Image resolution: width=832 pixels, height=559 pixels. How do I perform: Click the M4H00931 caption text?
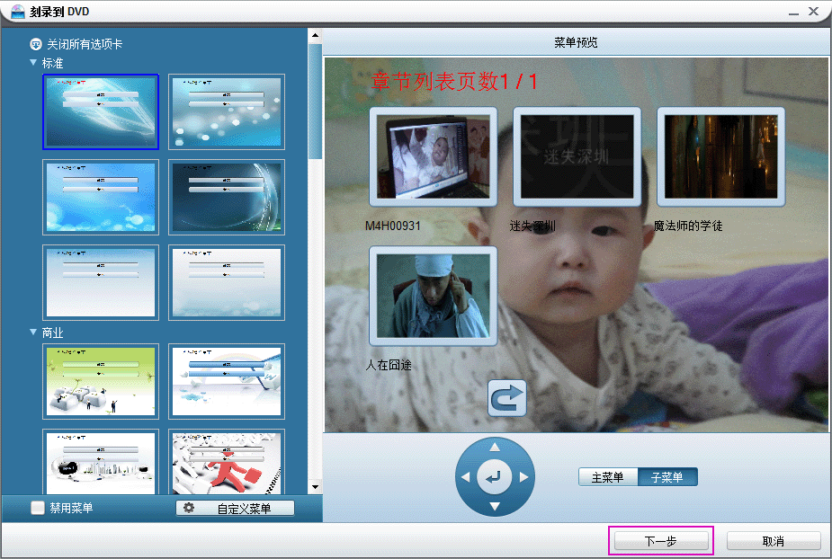[393, 226]
